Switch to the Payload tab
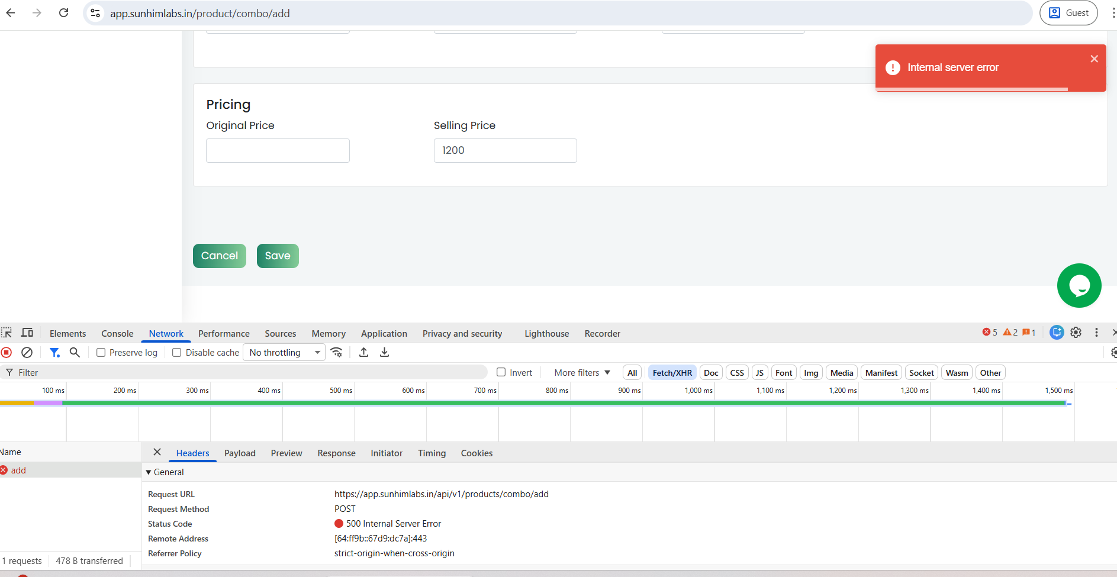This screenshot has height=577, width=1117. pyautogui.click(x=240, y=453)
